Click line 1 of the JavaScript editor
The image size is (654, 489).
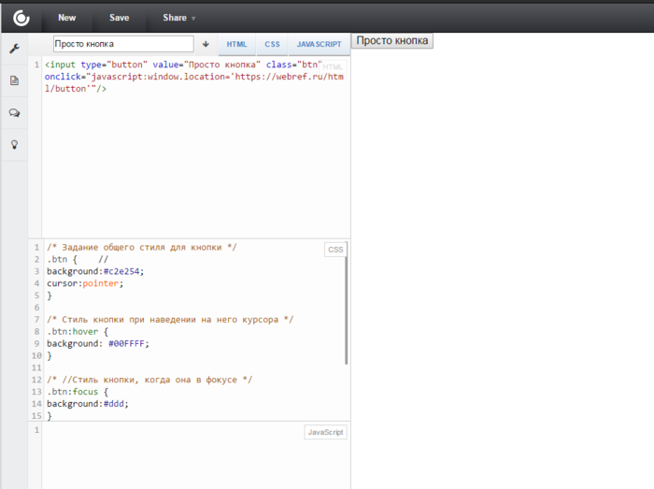tap(195, 430)
